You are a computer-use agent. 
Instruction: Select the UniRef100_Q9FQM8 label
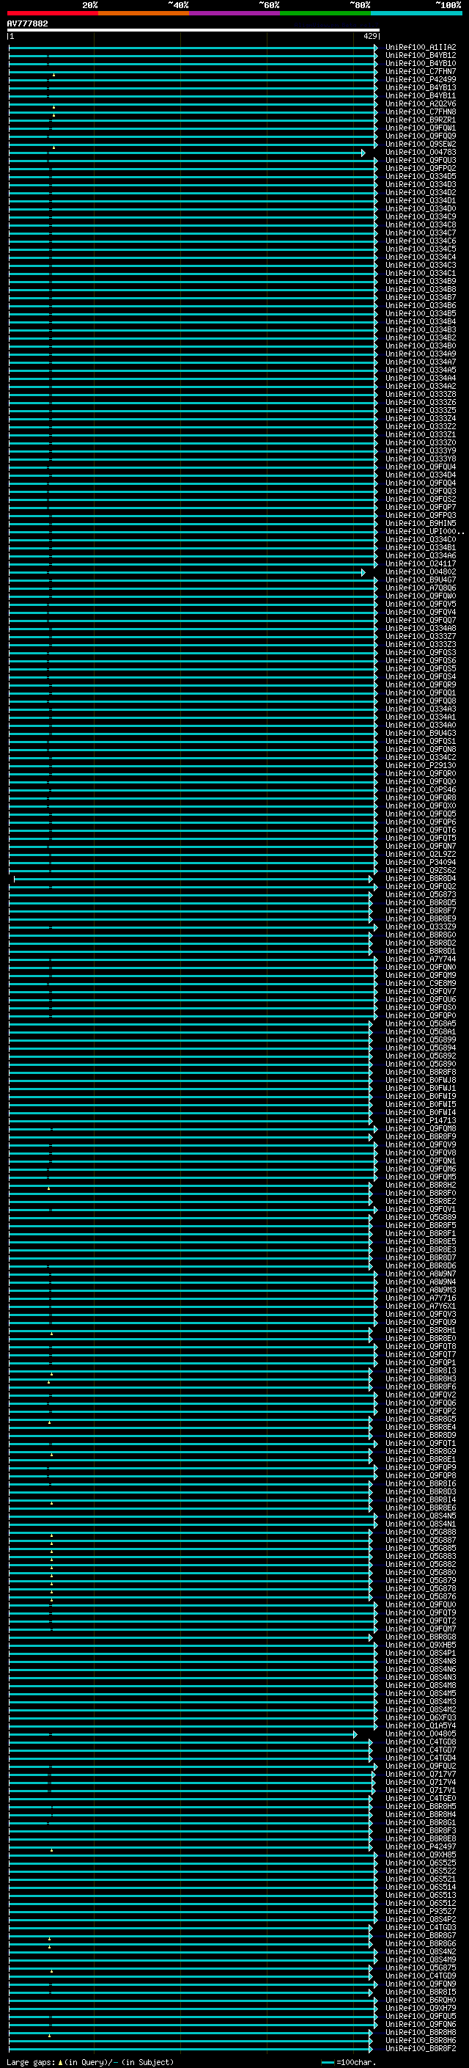coord(421,1130)
